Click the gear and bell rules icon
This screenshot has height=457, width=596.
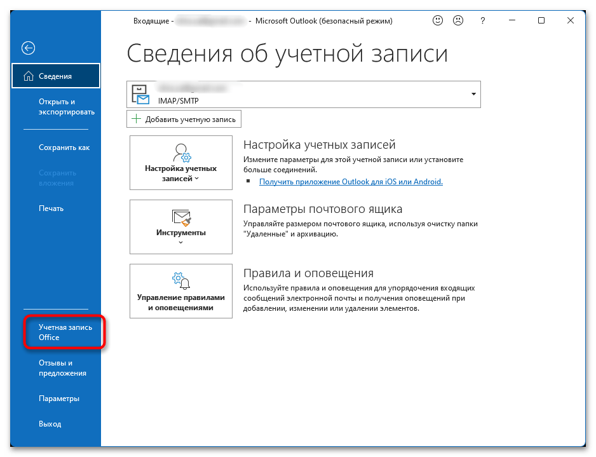(181, 280)
